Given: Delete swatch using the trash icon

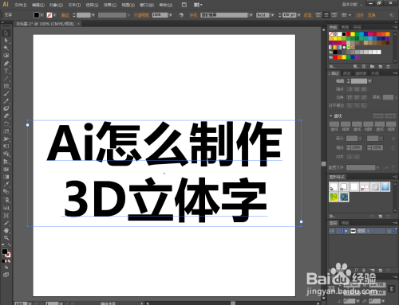Looking at the screenshot, I should coord(388,66).
